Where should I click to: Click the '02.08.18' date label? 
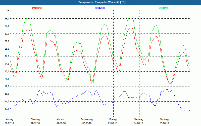point(87,123)
